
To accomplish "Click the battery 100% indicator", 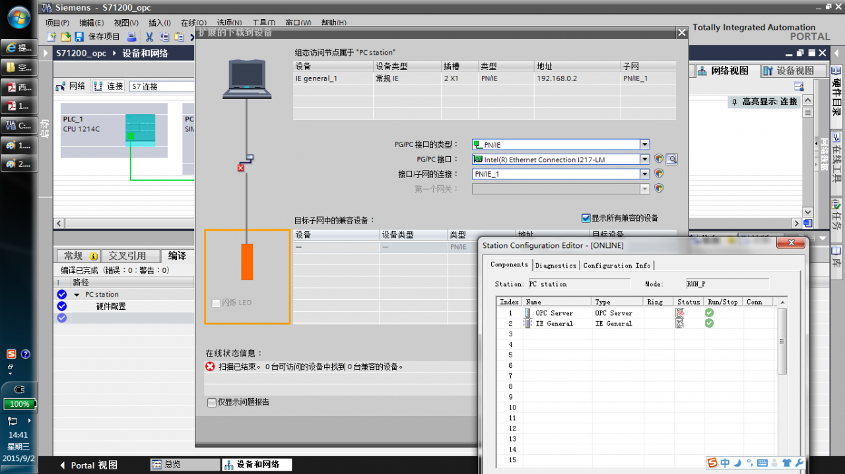I will tap(18, 403).
